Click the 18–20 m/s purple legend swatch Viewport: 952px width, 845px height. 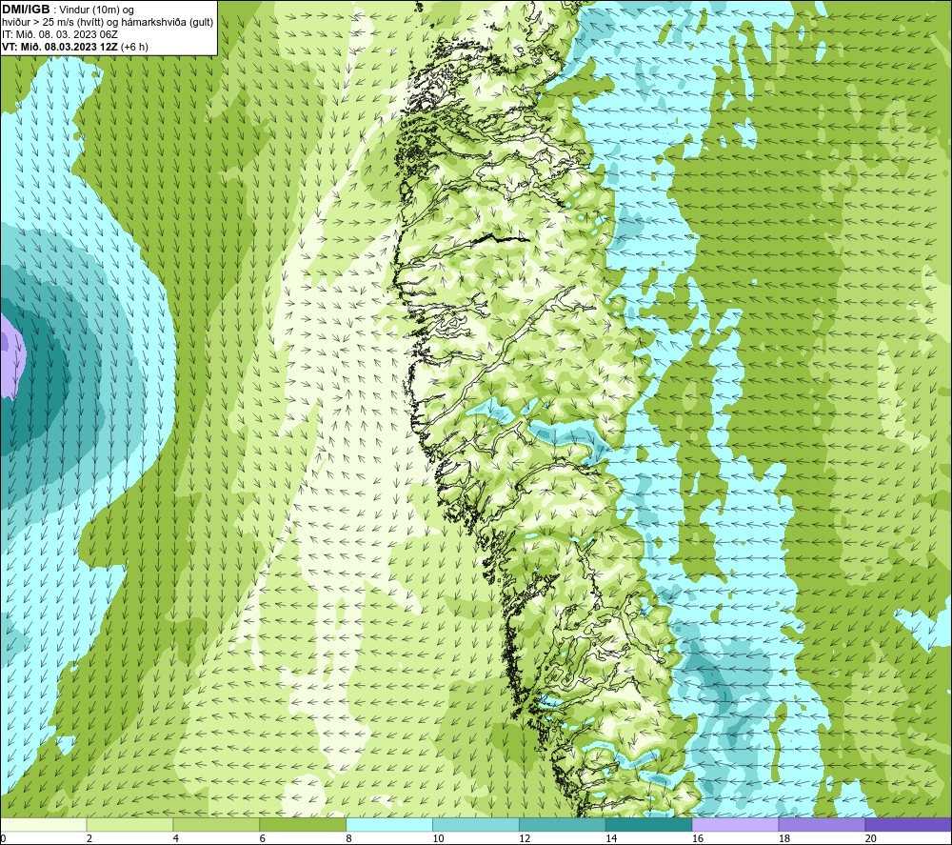pos(823,824)
